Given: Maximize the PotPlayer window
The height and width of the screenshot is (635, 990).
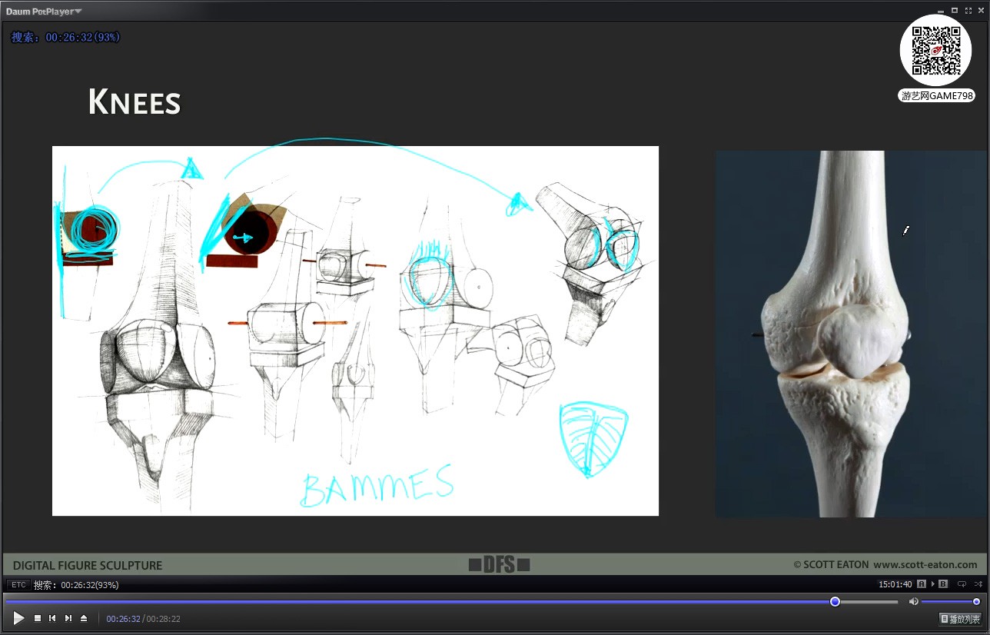Looking at the screenshot, I should [955, 11].
